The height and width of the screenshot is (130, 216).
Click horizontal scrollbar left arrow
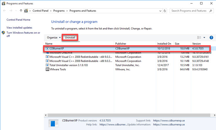pos(46,115)
